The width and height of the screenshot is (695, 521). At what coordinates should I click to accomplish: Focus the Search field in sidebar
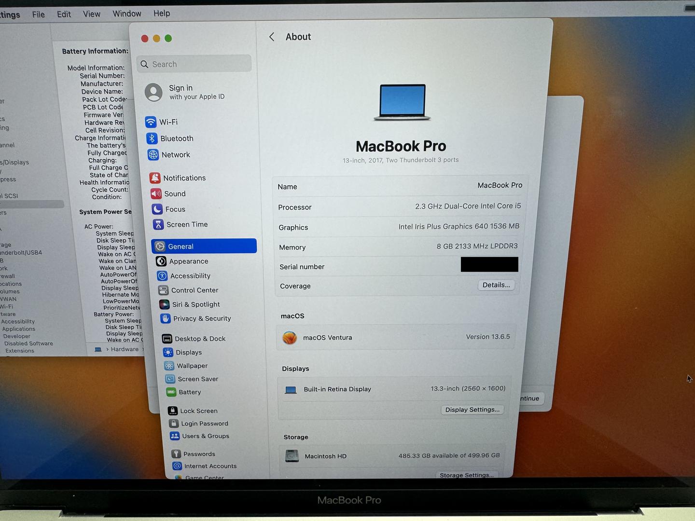[194, 64]
